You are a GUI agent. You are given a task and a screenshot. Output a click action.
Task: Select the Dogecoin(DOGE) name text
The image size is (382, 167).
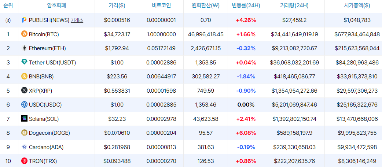coord(49,133)
